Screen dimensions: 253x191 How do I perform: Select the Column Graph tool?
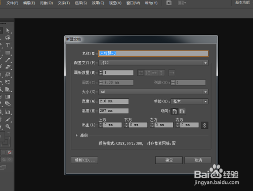(x=8, y=111)
